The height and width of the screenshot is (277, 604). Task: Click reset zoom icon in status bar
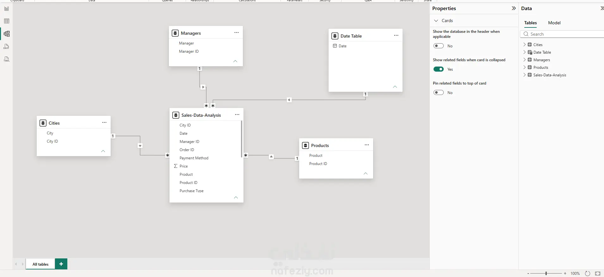coord(588,274)
